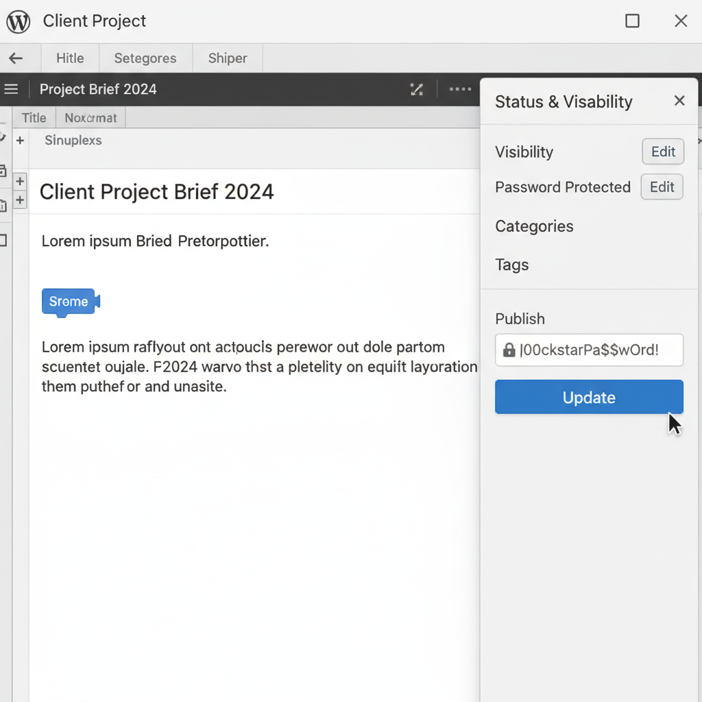Expand the Tags section
The image size is (702, 702).
[x=511, y=265]
